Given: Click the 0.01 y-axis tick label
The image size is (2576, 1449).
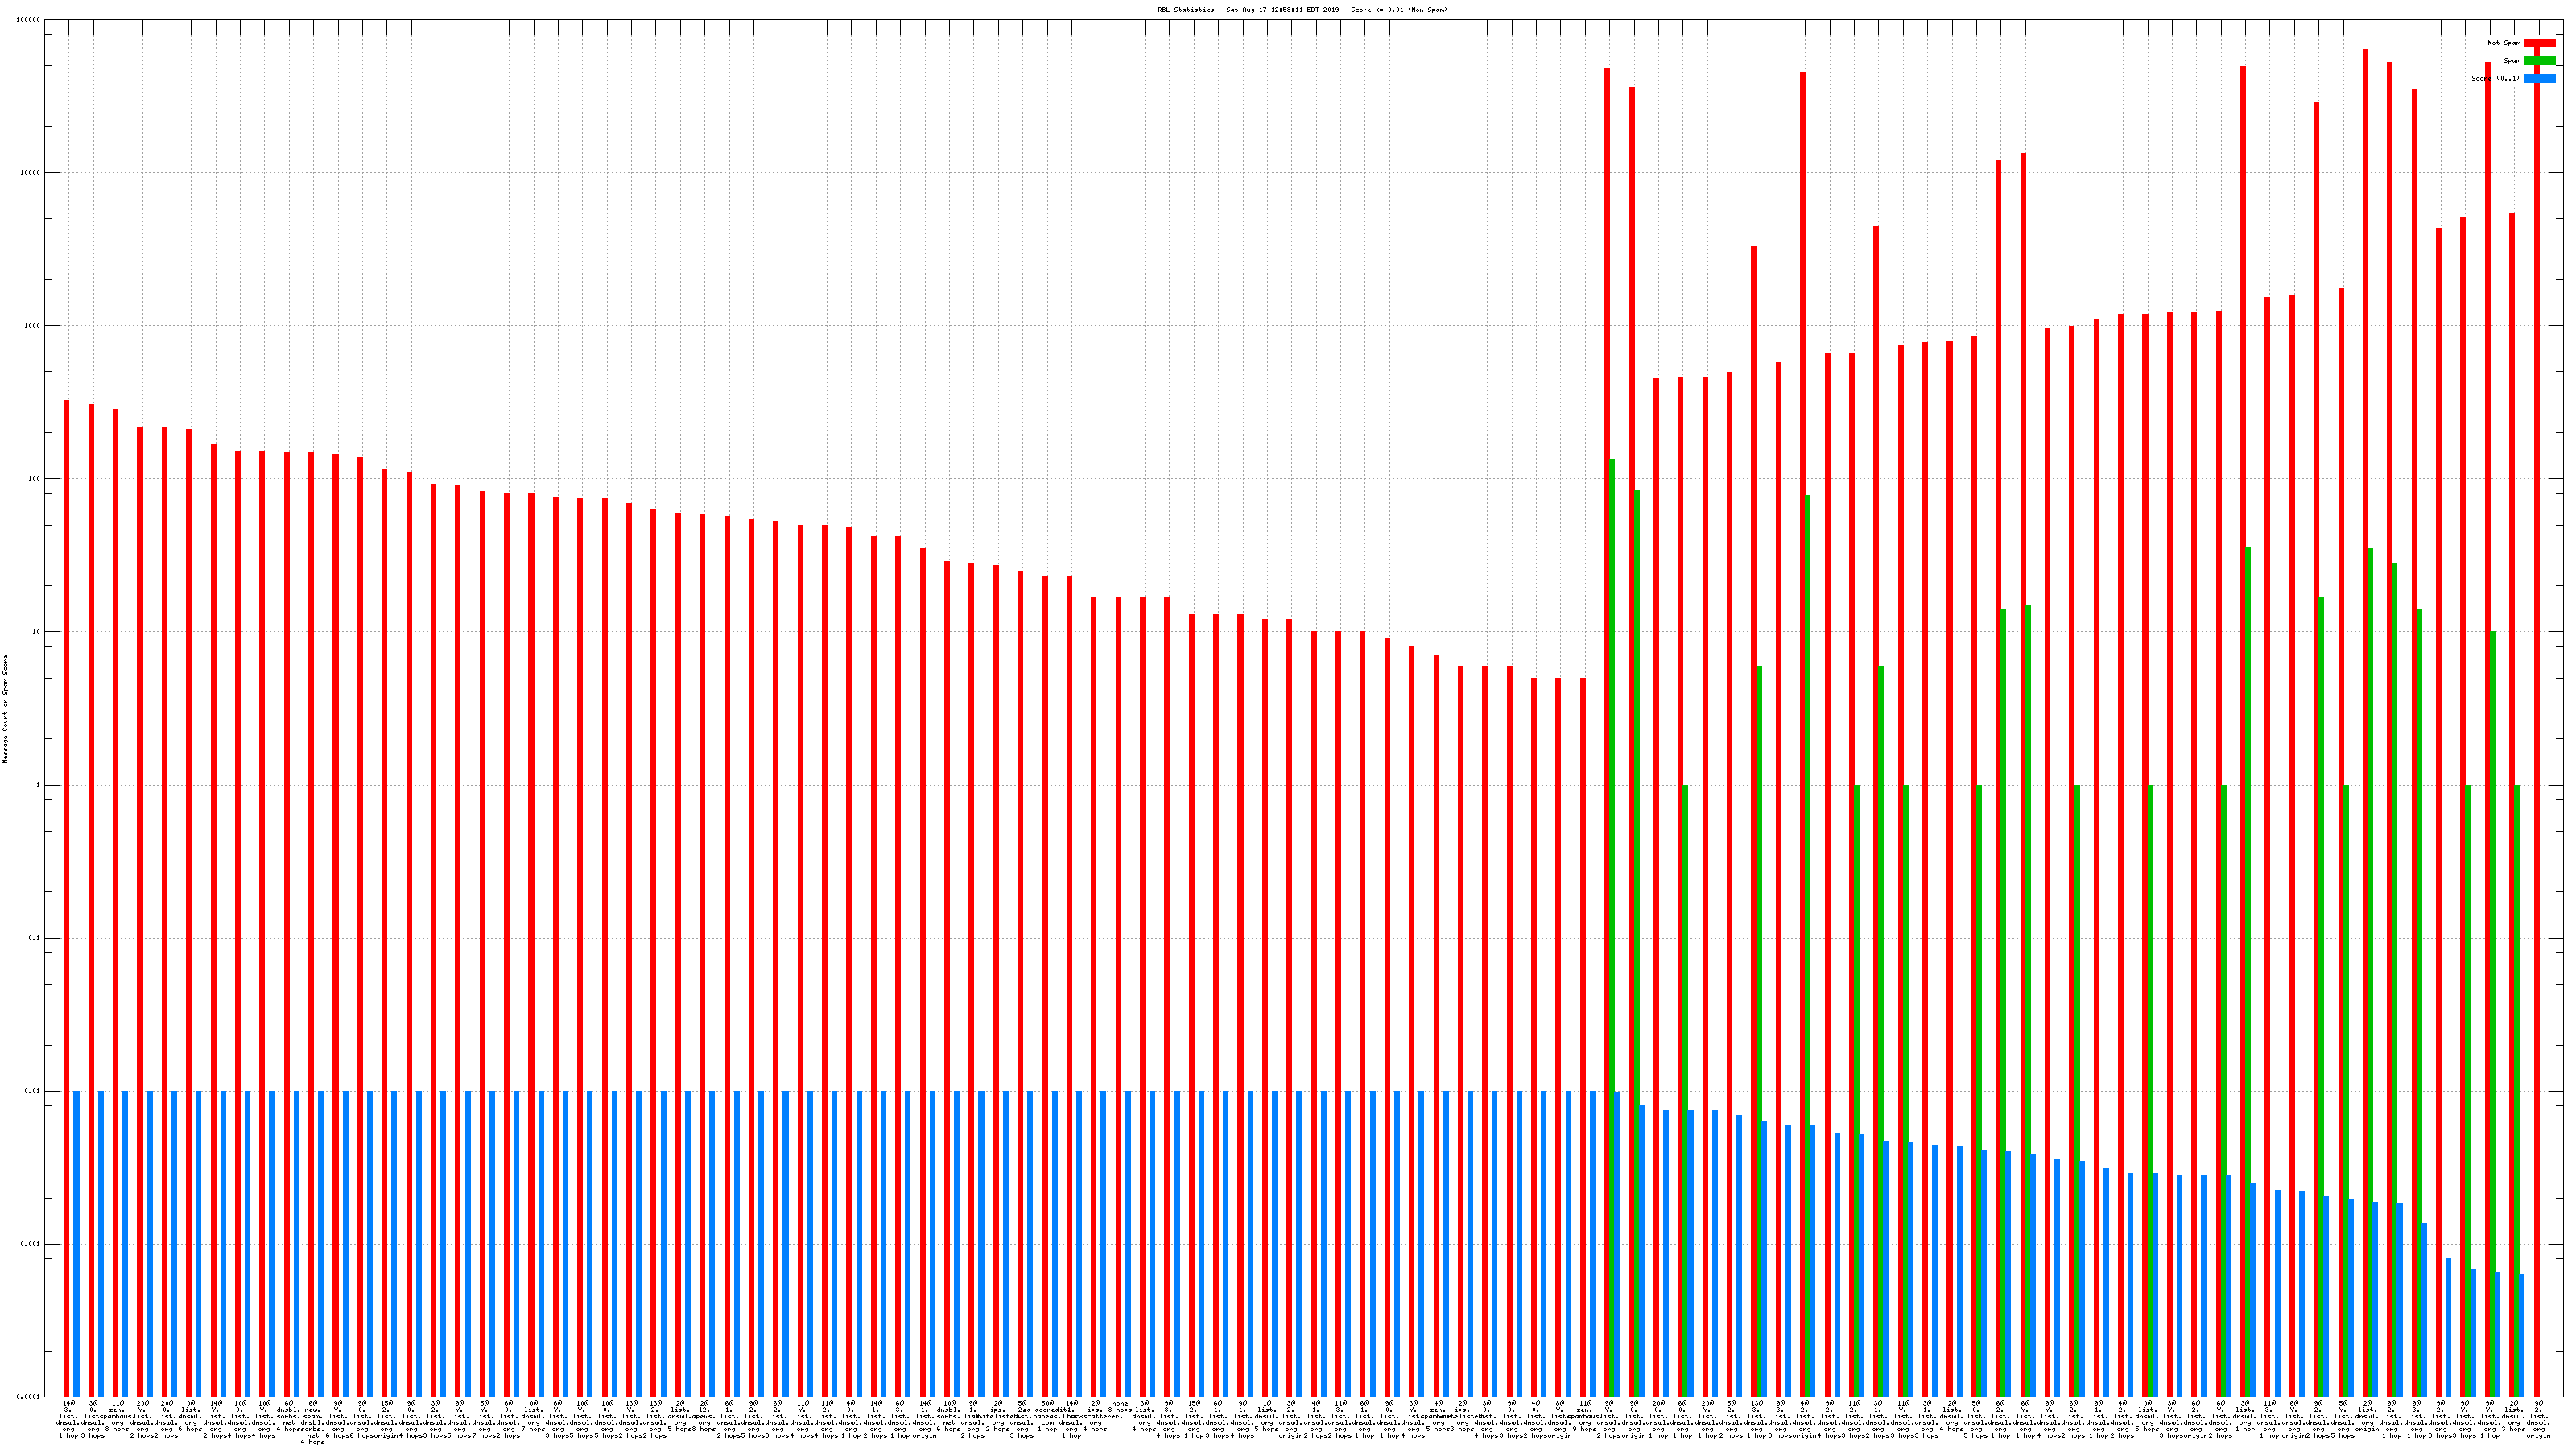Looking at the screenshot, I should [x=33, y=1091].
